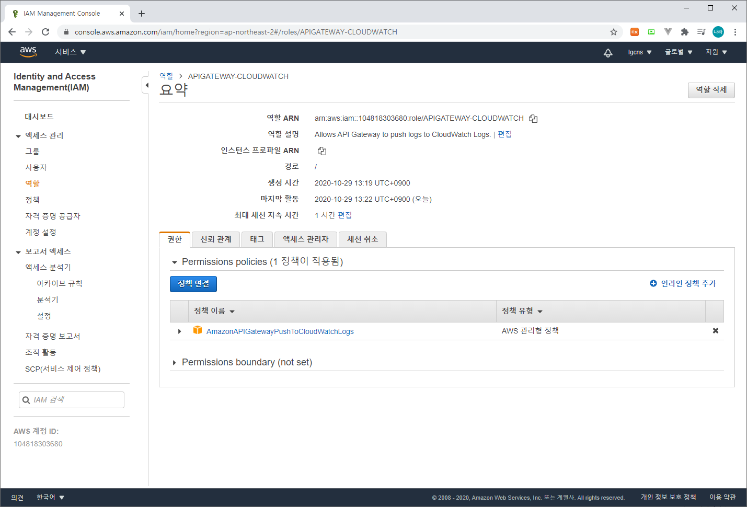Click the plus icon for 인라인 정책 추가
The height and width of the screenshot is (507, 747).
click(653, 283)
